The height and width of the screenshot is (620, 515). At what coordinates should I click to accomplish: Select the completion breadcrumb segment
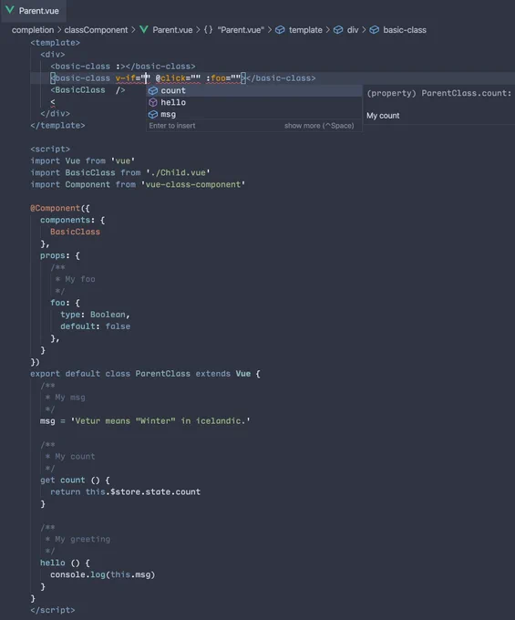(33, 30)
